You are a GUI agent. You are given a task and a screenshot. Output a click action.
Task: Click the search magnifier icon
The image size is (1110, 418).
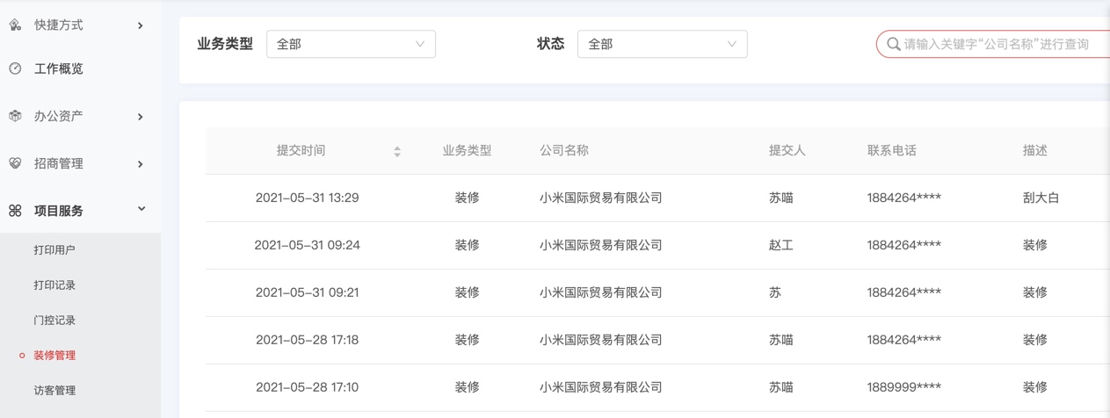(x=893, y=44)
